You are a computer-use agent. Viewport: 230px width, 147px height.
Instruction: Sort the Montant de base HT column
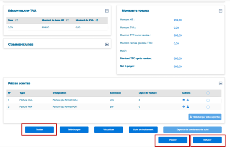(67, 20)
